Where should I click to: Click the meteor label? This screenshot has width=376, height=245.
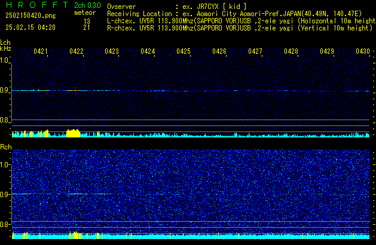point(85,13)
